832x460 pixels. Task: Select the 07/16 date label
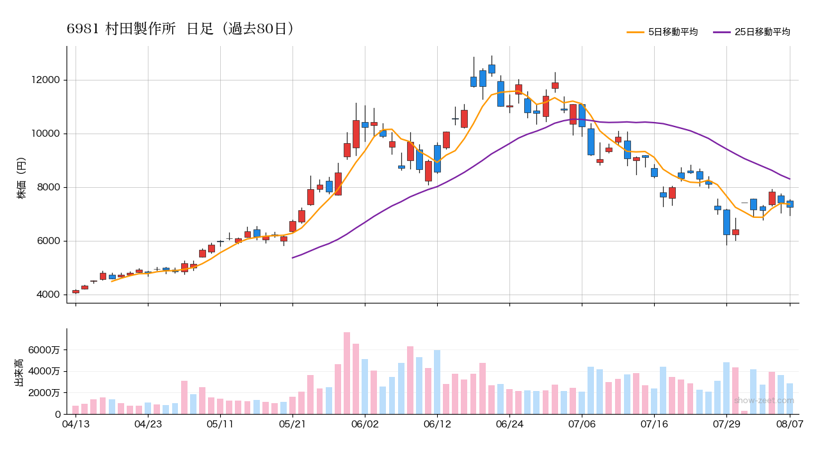(654, 423)
